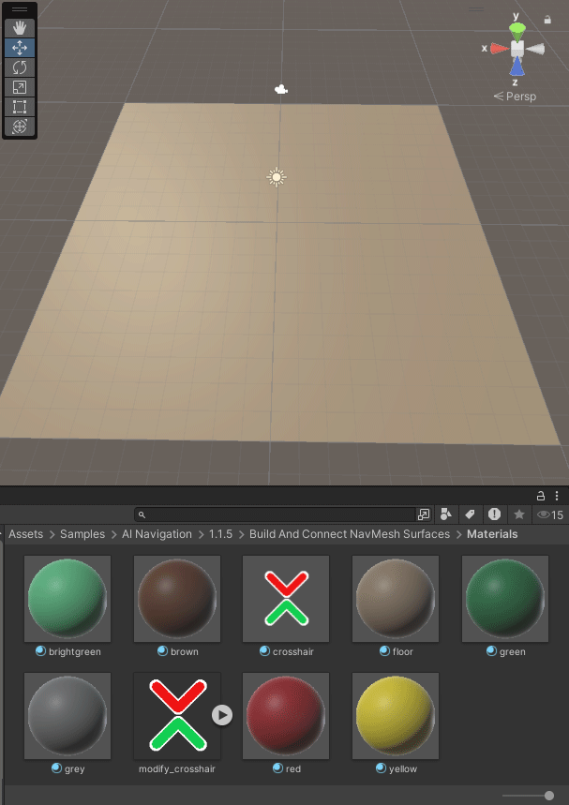Toggle the scene gizmo rotation lock

click(x=547, y=19)
